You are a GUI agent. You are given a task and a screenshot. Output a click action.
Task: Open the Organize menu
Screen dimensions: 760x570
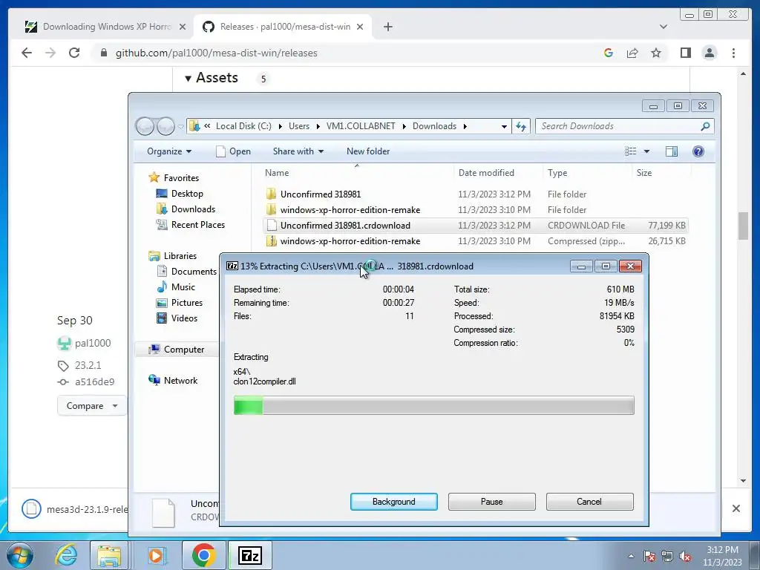click(169, 151)
